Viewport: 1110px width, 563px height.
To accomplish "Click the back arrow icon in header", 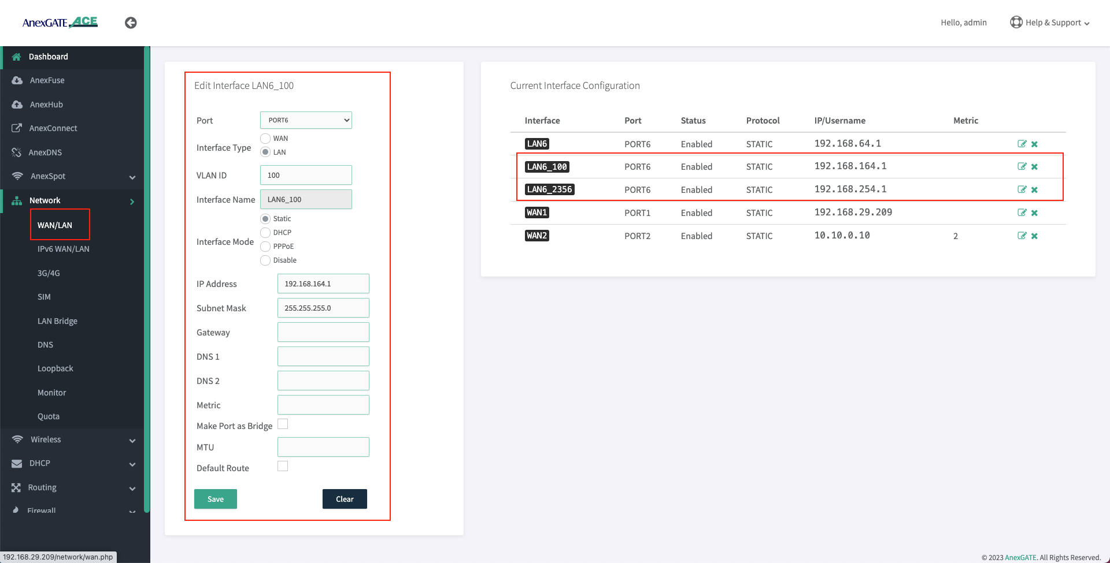I will tap(131, 23).
